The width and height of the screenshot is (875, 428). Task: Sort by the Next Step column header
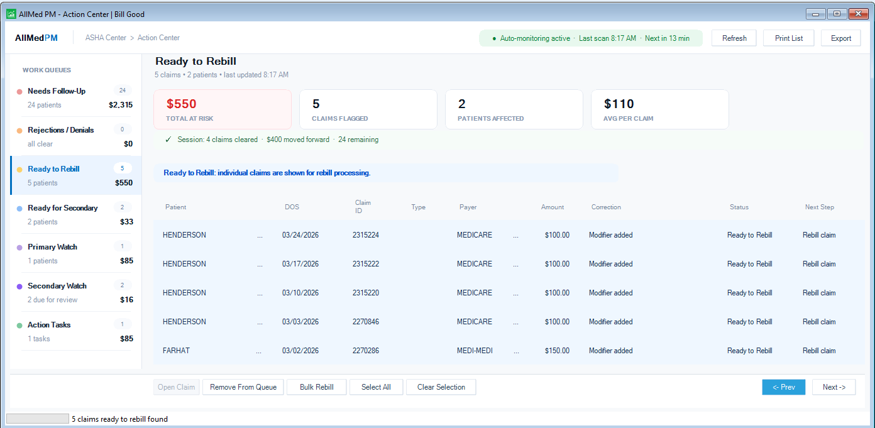820,207
